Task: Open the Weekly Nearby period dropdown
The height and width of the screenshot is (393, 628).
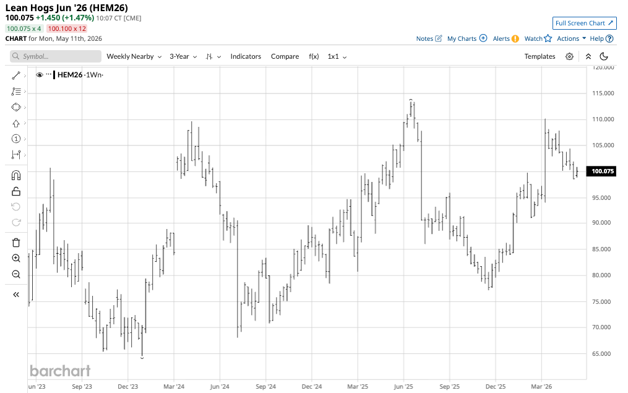Action: click(x=134, y=56)
